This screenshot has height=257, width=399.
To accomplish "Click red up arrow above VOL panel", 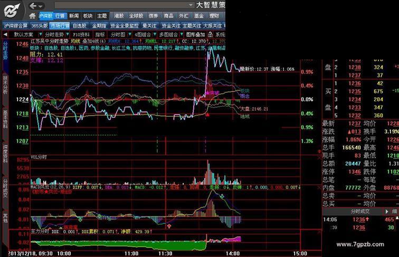I will [319, 151].
